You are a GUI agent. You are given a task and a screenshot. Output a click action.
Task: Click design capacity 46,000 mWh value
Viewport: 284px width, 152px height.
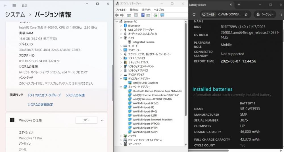(x=250, y=132)
